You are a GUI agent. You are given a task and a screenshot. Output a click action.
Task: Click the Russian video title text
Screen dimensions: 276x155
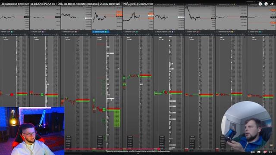pos(77,4)
